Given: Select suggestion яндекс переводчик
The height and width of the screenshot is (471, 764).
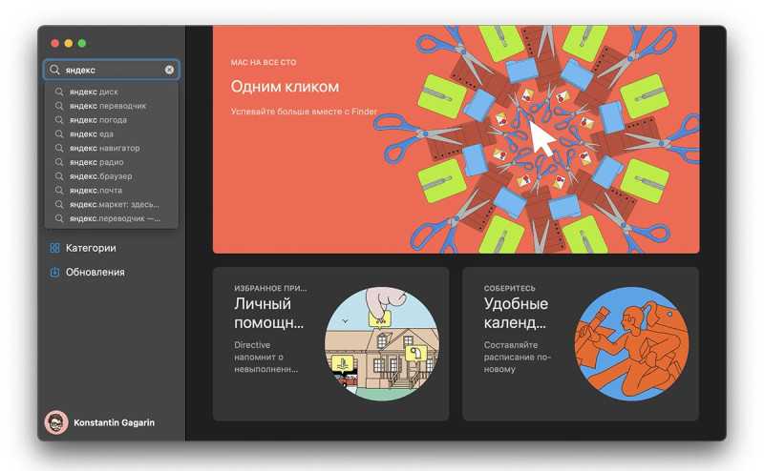Looking at the screenshot, I should [x=111, y=106].
